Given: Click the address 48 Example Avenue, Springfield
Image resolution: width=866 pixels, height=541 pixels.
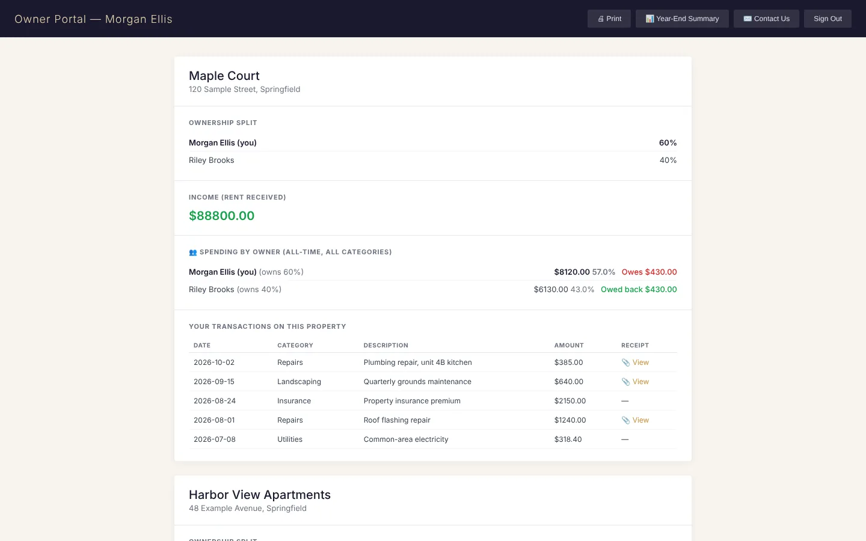Looking at the screenshot, I should [248, 509].
